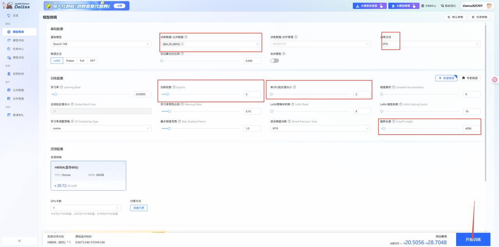Screen dimensions: 499x247
Task: Click the 截断长度 4096 input field
Action: pyautogui.click(x=471, y=128)
